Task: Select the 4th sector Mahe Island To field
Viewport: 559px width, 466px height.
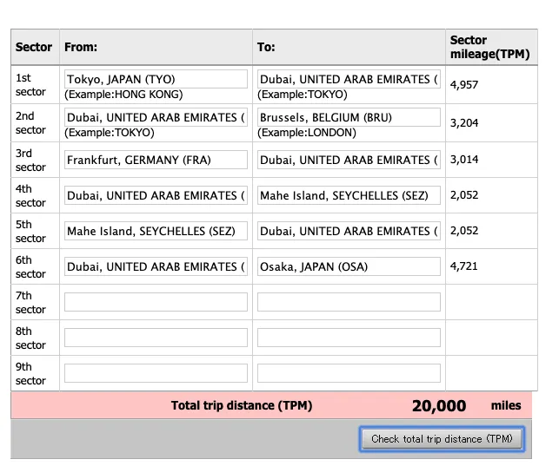Action: pyautogui.click(x=349, y=195)
